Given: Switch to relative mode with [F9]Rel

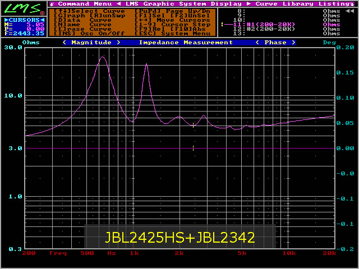Looking at the screenshot, I should 150,29.
